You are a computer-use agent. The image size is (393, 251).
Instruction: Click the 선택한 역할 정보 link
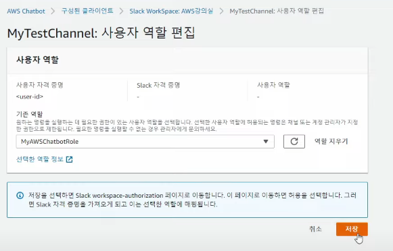(x=40, y=159)
